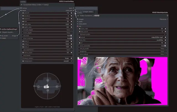The image size is (177, 112).
Task: Increase distance with its right arrow
Action: click(71, 19)
